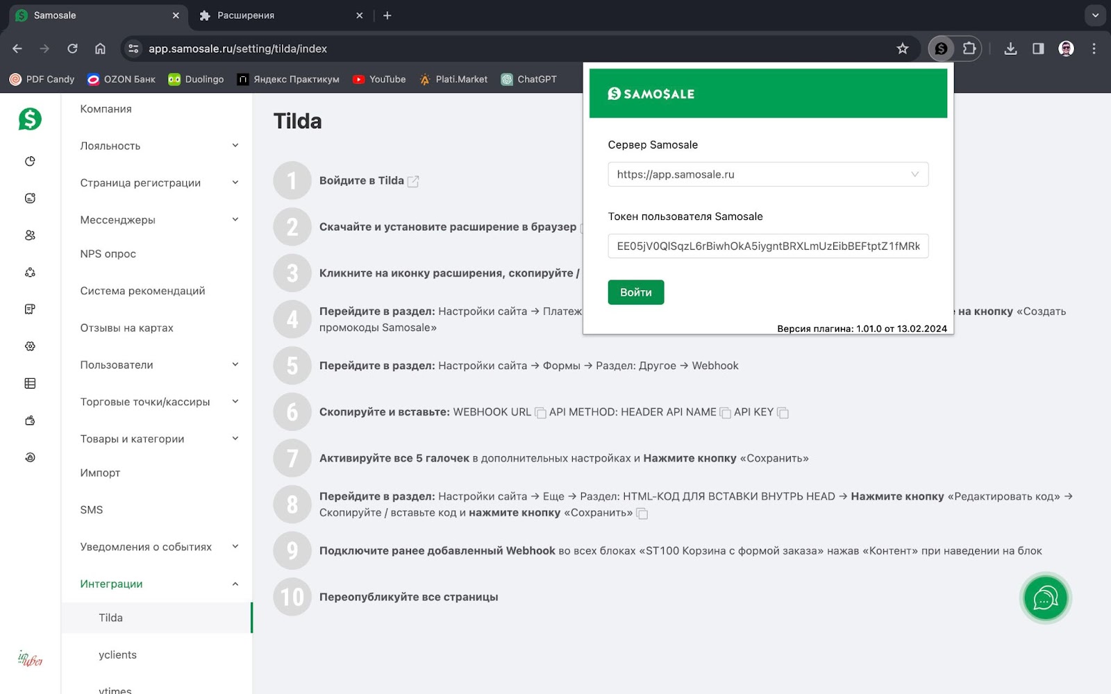Image resolution: width=1111 pixels, height=694 pixels.
Task: Open the Chrome profile avatar
Action: pos(1066,49)
